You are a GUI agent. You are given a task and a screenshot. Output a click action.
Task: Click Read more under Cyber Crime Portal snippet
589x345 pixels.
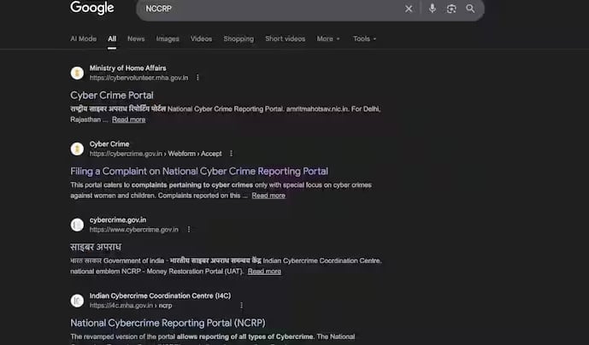click(x=128, y=120)
